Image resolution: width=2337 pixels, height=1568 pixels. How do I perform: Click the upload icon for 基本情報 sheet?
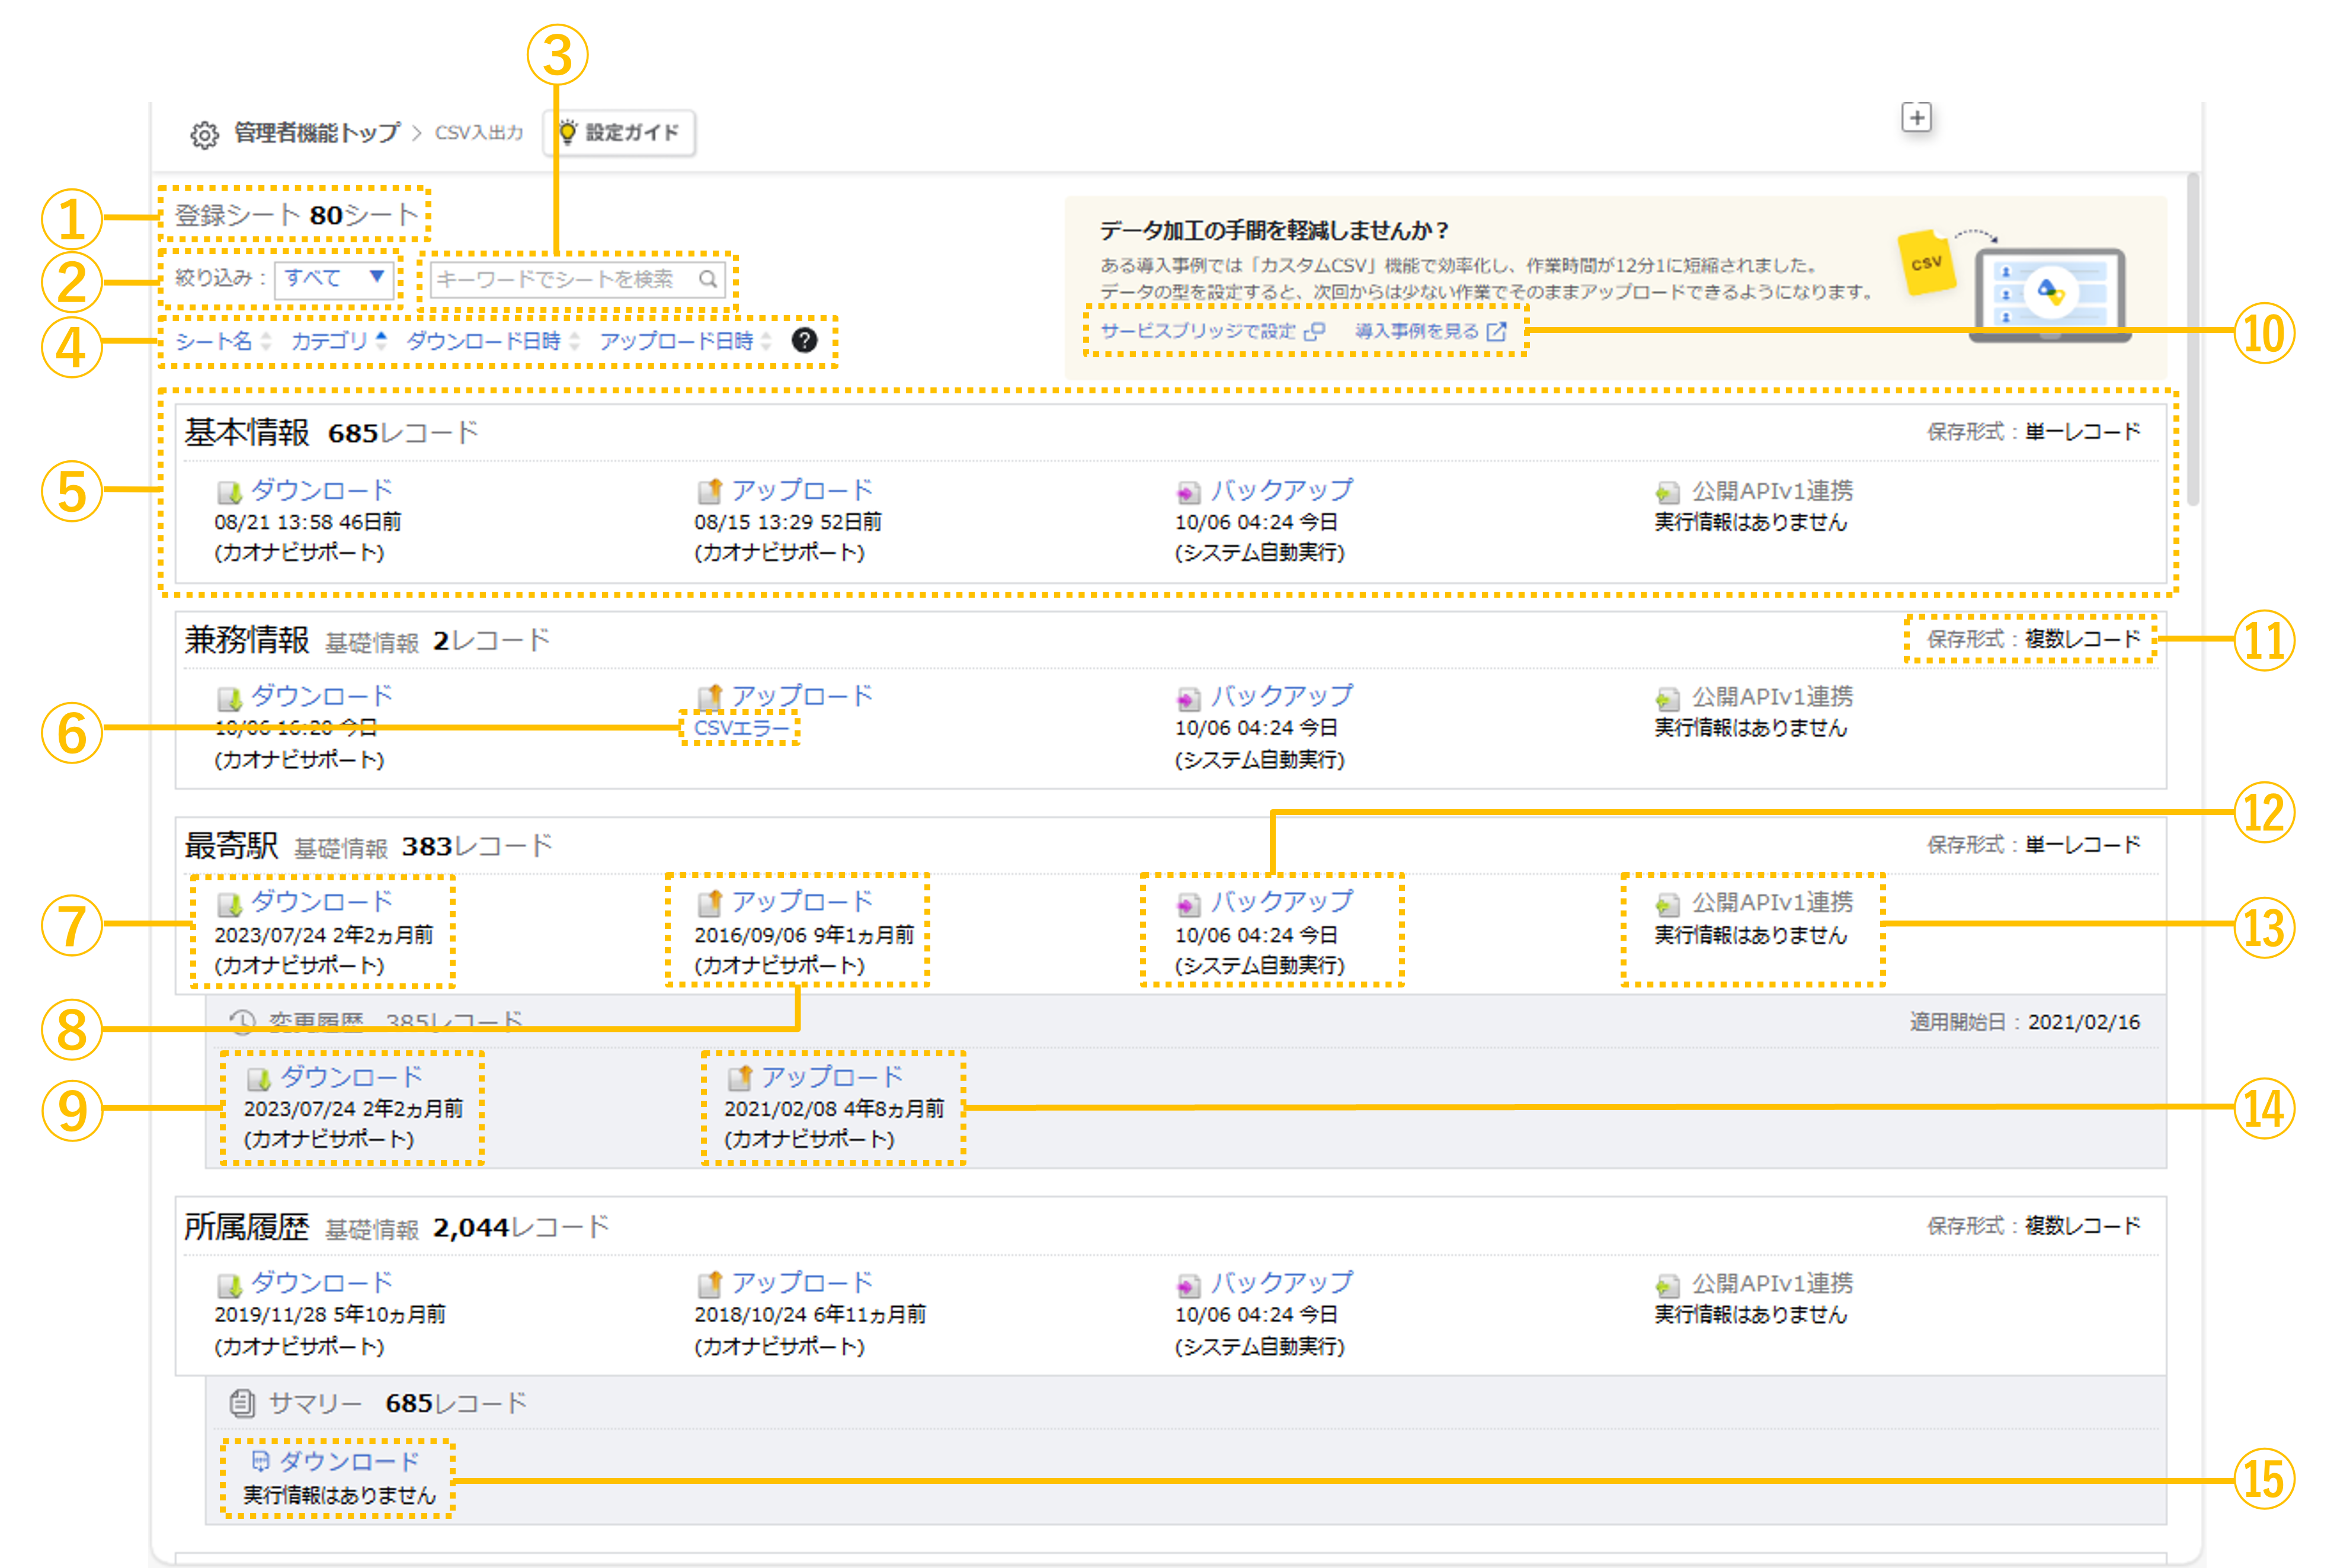(x=712, y=490)
